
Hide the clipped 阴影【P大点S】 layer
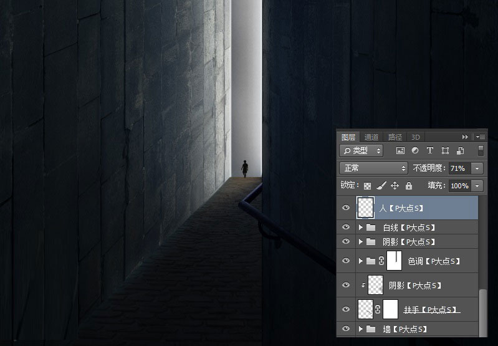click(x=346, y=285)
